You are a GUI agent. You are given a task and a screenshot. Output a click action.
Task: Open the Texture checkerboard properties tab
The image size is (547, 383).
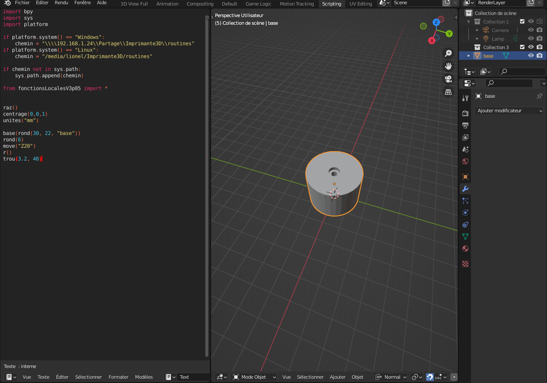click(x=465, y=264)
